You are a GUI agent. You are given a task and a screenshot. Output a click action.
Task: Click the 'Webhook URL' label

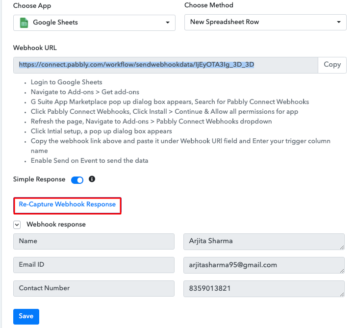35,48
